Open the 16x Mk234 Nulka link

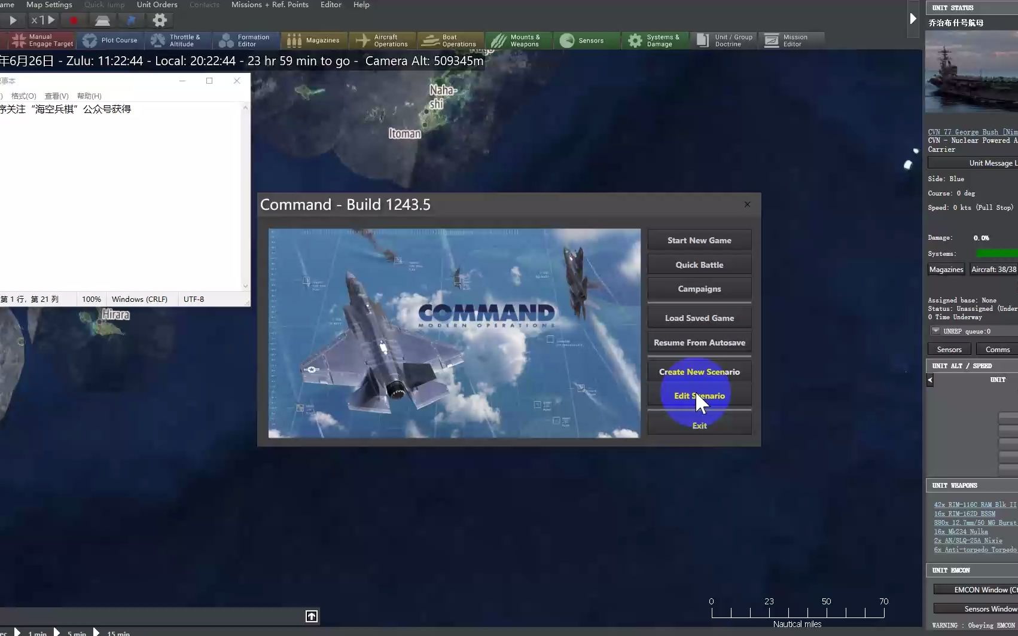coord(961,531)
